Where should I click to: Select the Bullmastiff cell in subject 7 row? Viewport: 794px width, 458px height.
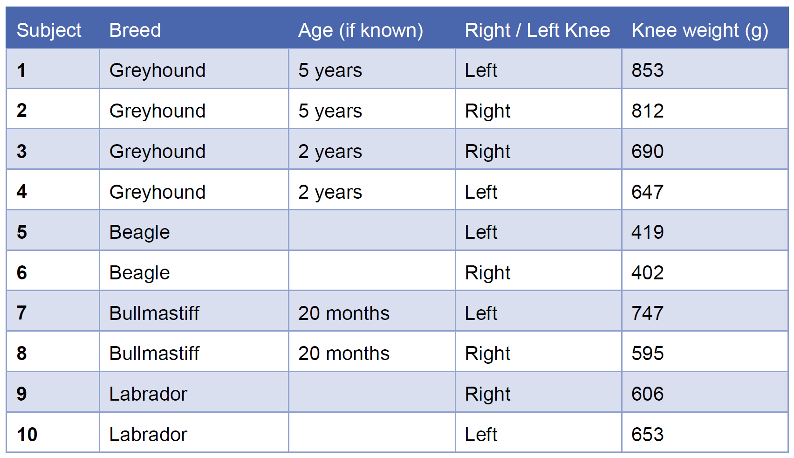tap(154, 313)
